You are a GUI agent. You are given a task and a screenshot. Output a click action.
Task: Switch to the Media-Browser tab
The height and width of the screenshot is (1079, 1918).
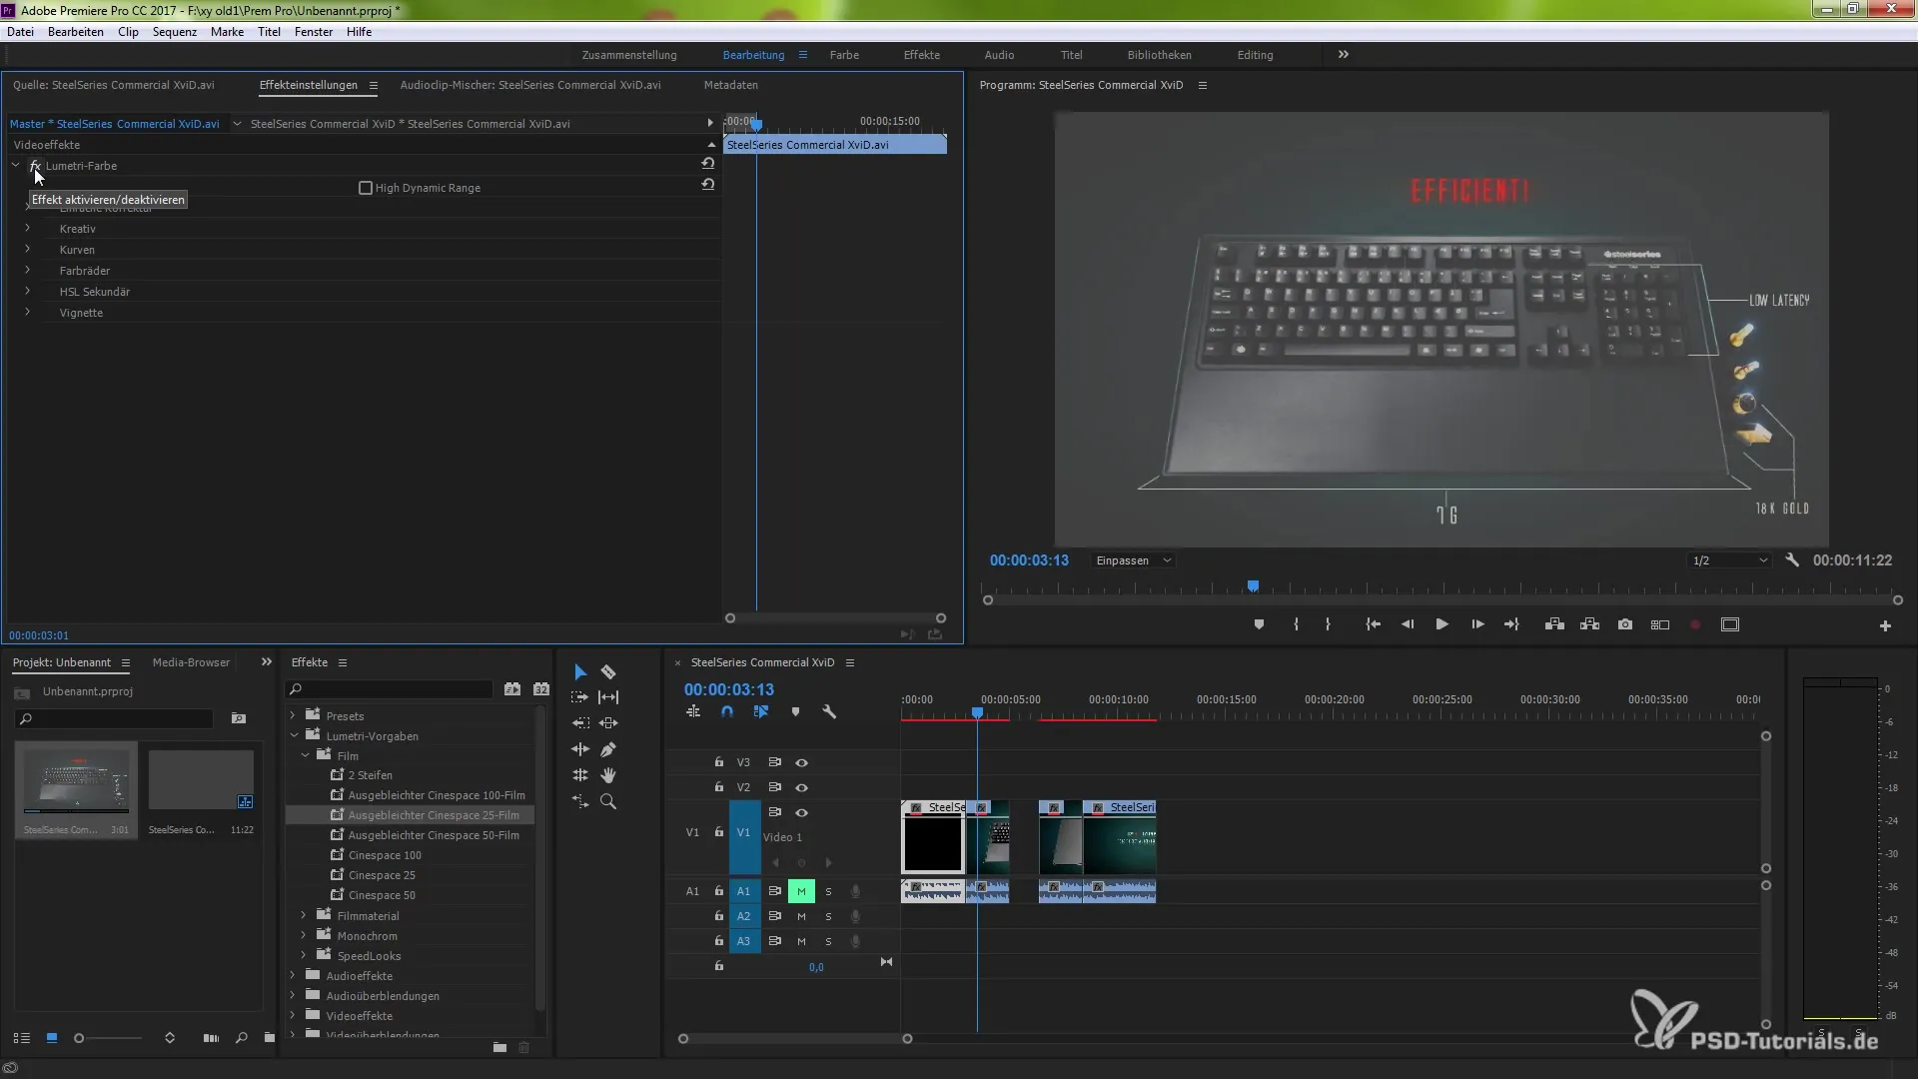pyautogui.click(x=191, y=662)
